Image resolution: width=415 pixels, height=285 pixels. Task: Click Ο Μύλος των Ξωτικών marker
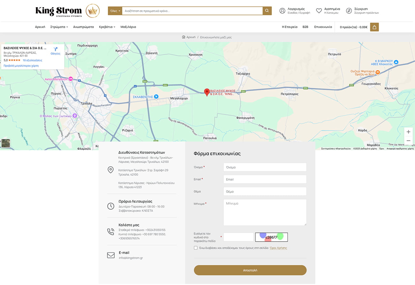click(x=75, y=116)
